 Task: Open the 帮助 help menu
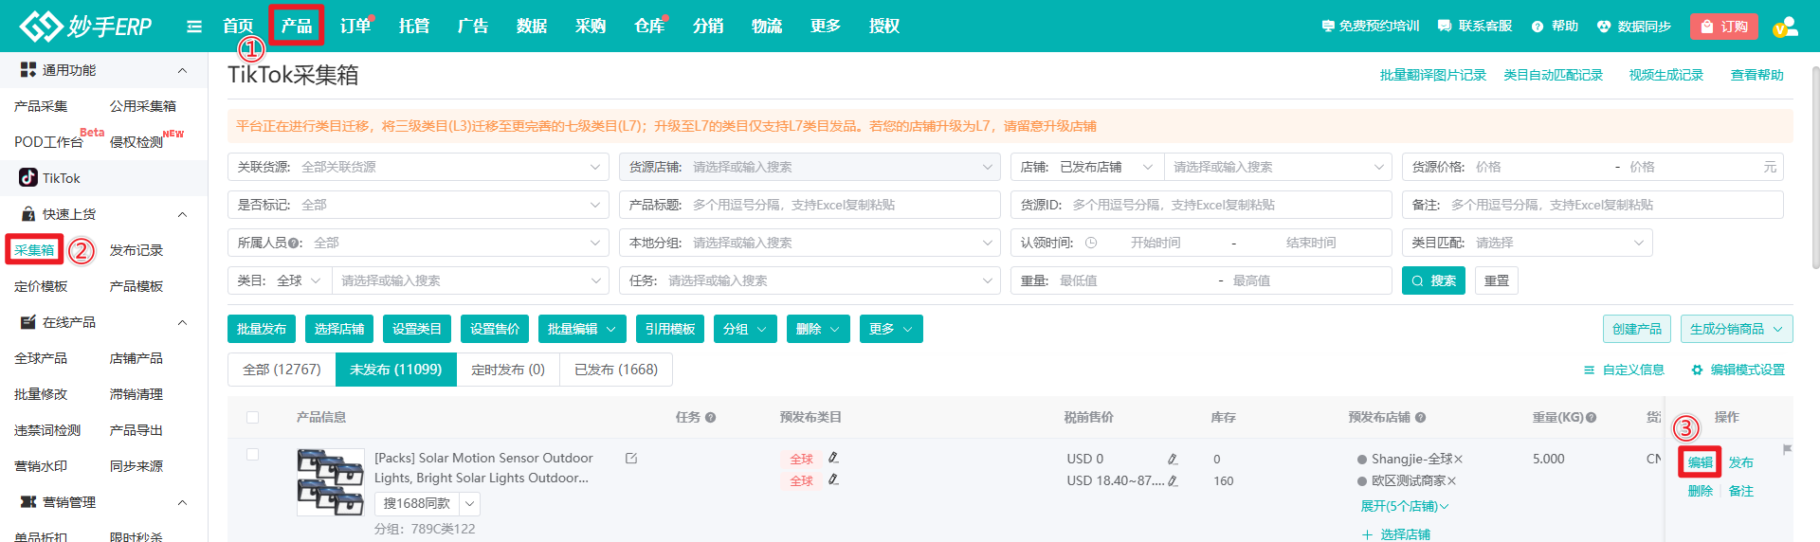[1555, 27]
